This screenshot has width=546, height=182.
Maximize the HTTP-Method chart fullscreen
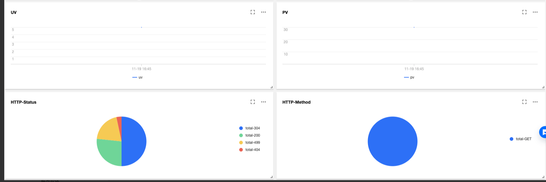point(524,102)
